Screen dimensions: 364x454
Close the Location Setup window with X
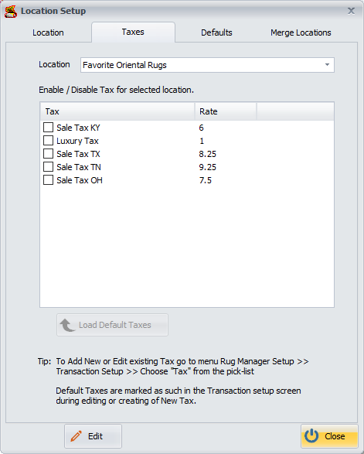[351, 11]
